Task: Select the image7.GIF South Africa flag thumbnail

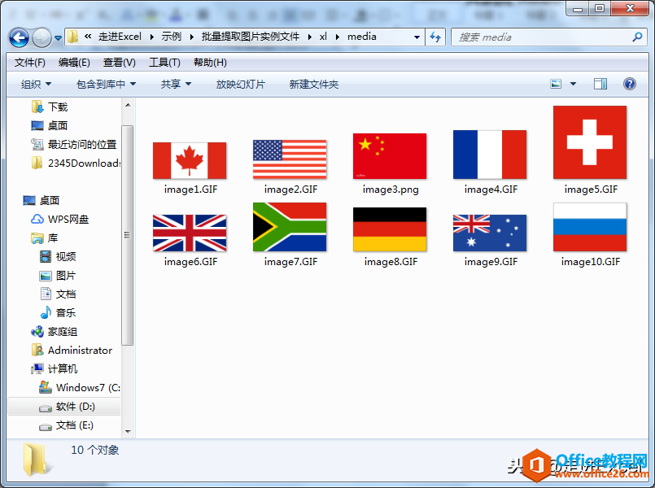Action: point(290,228)
